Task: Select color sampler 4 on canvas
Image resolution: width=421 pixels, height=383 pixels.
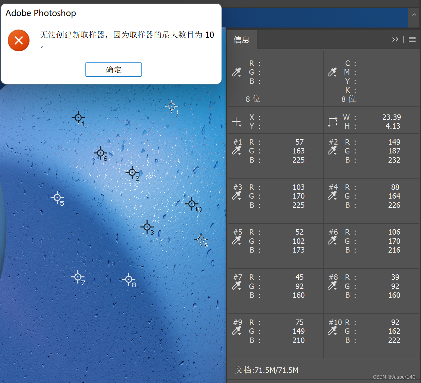Action: point(78,118)
